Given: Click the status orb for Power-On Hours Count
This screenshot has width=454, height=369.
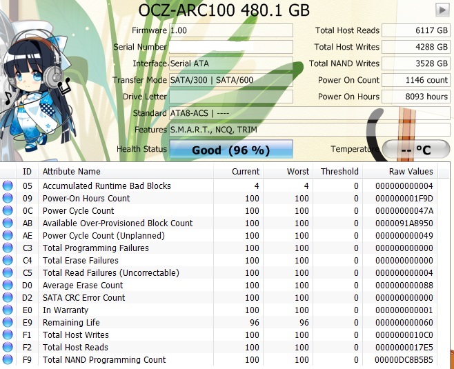Looking at the screenshot, I should tap(8, 198).
